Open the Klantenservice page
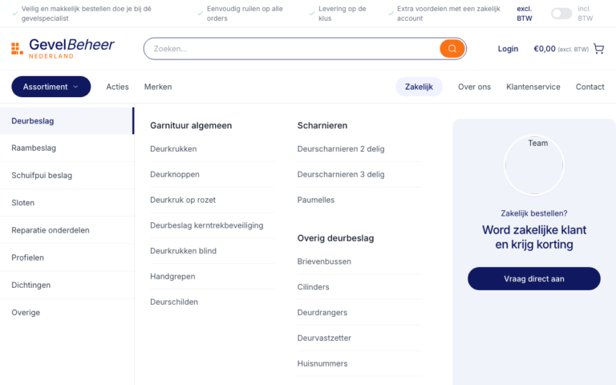The width and height of the screenshot is (616, 385). [x=533, y=87]
